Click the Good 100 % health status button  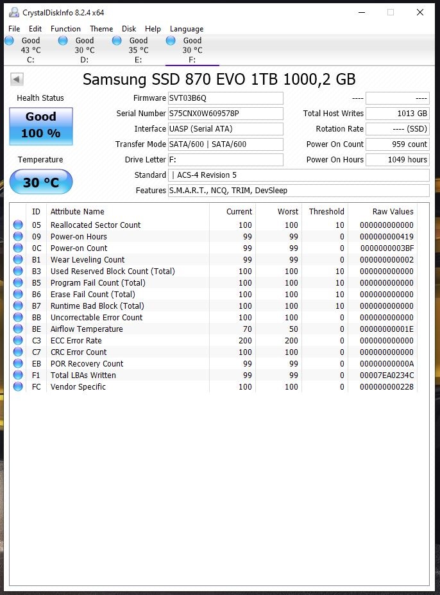pyautogui.click(x=41, y=126)
